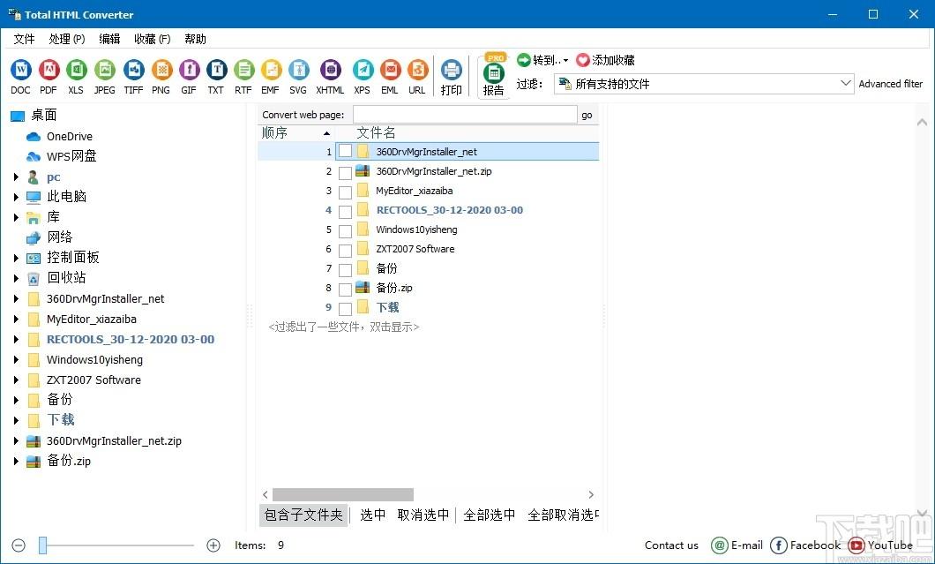Open the 处理 (P) menu

[67, 39]
